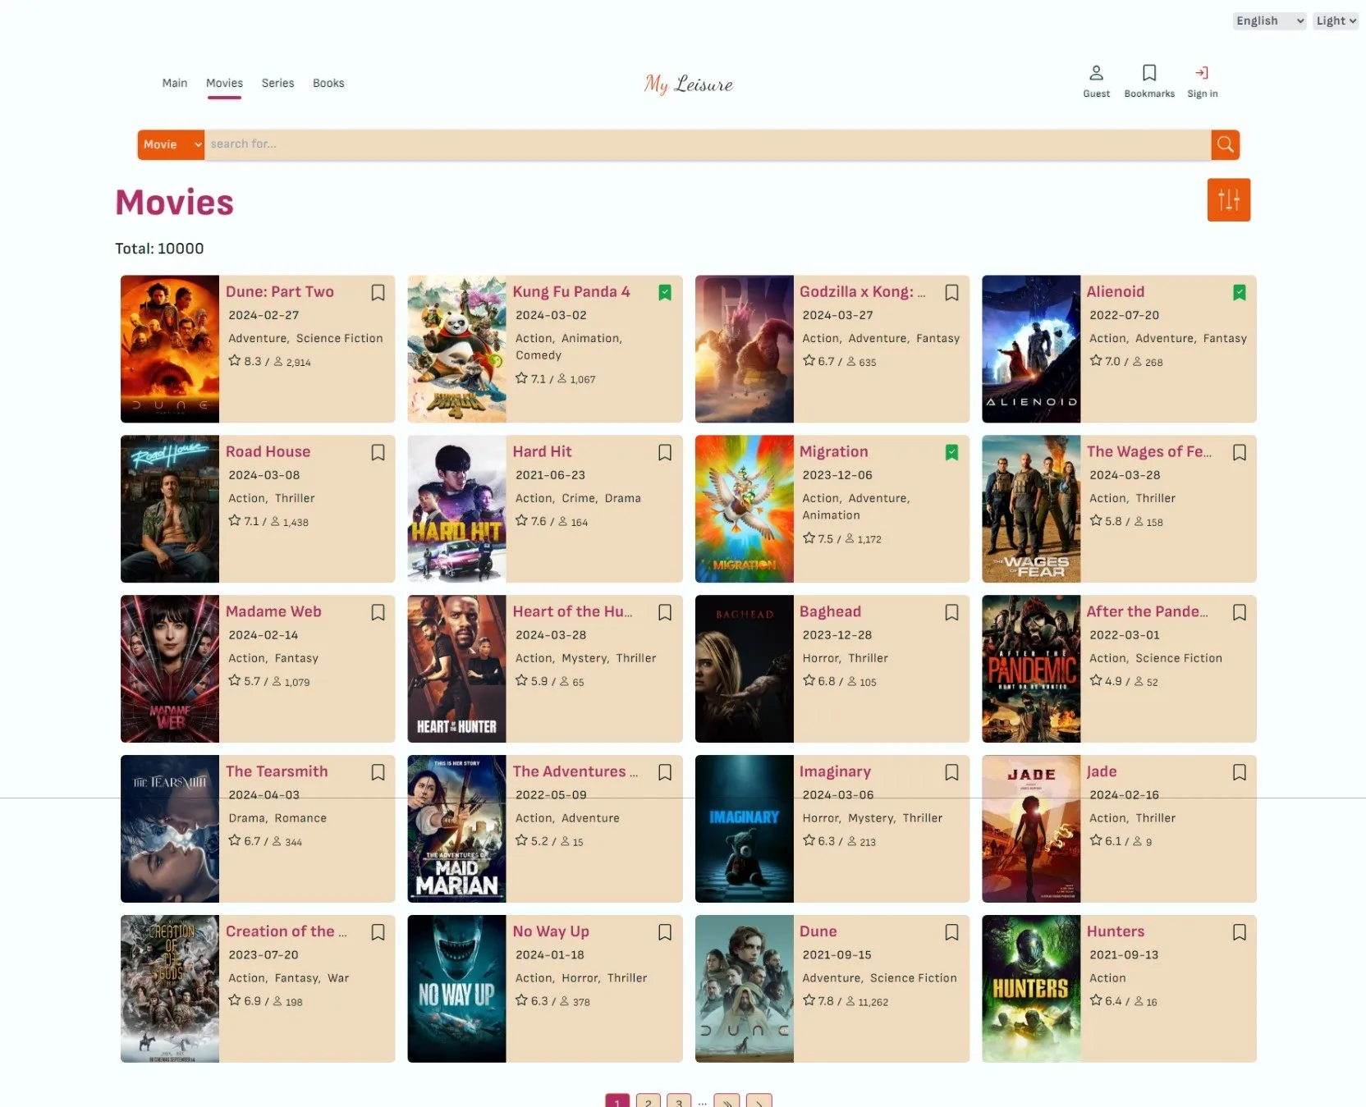
Task: Click the Road House poster
Action: coord(170,509)
